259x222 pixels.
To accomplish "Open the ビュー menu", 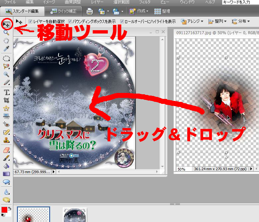I will click(164, 2).
